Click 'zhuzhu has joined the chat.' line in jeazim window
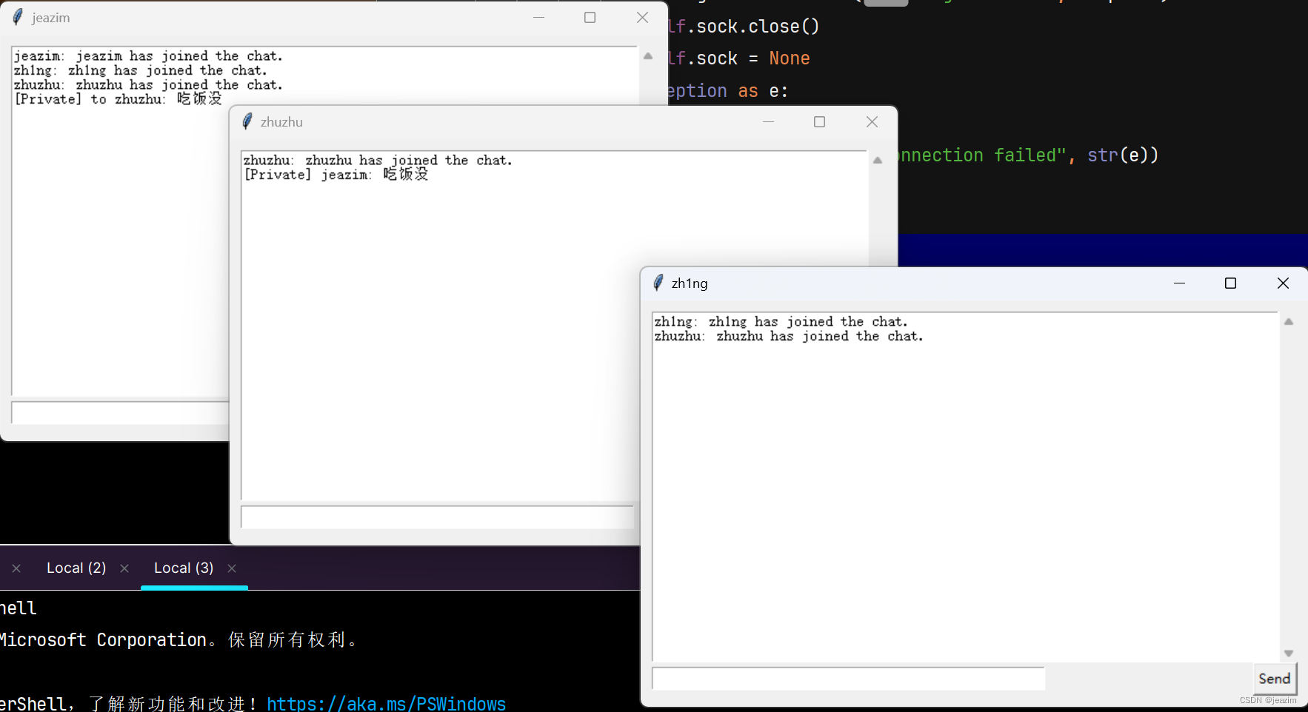The image size is (1308, 712). coord(148,85)
